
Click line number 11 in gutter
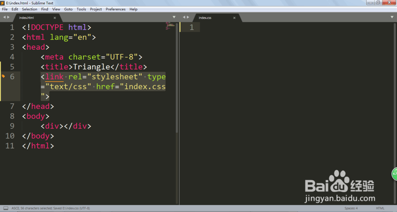coord(10,146)
